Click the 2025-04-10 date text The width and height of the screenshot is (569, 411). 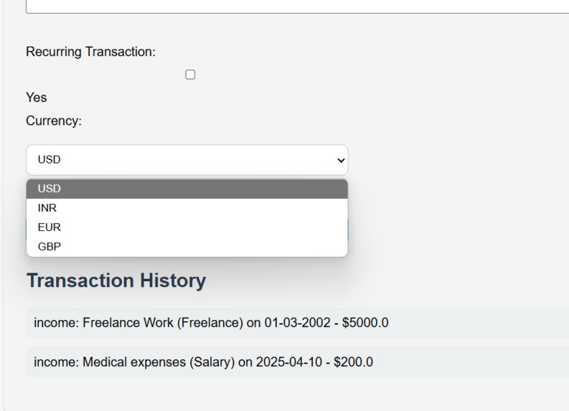(x=289, y=362)
